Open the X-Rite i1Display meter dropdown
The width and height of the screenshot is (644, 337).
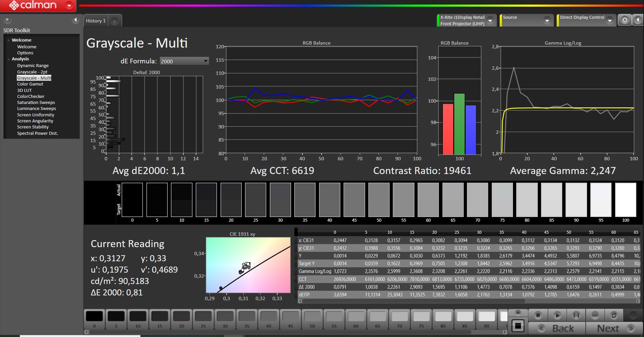pyautogui.click(x=490, y=20)
